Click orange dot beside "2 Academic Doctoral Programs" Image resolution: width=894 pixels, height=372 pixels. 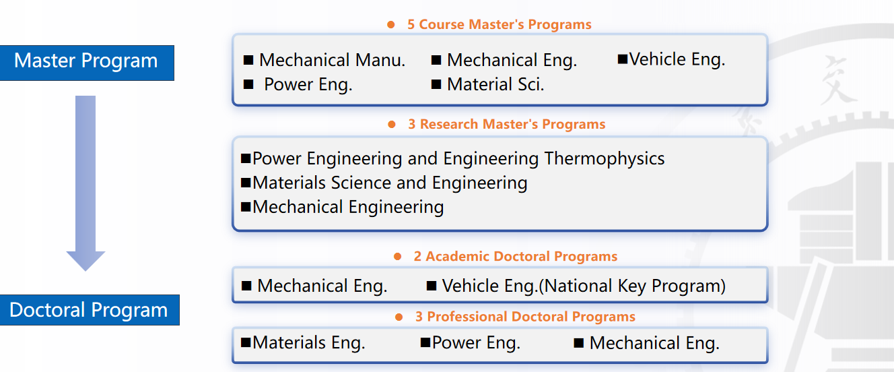click(x=398, y=257)
